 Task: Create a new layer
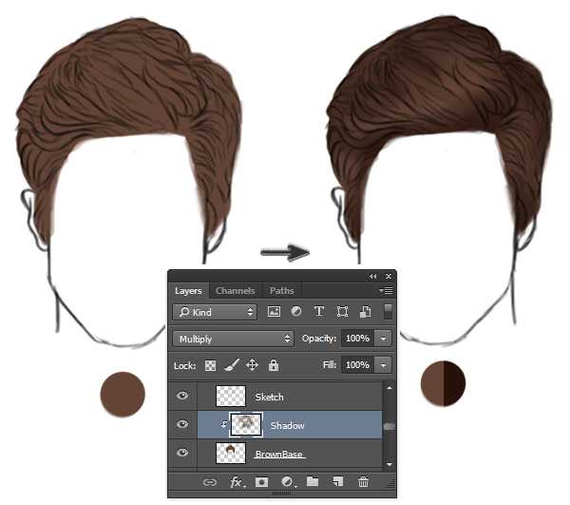click(337, 482)
